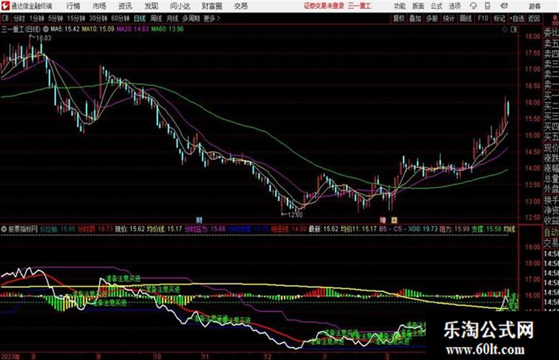This screenshot has width=559, height=360.
Task: Open F10 company info
Action: [483, 18]
